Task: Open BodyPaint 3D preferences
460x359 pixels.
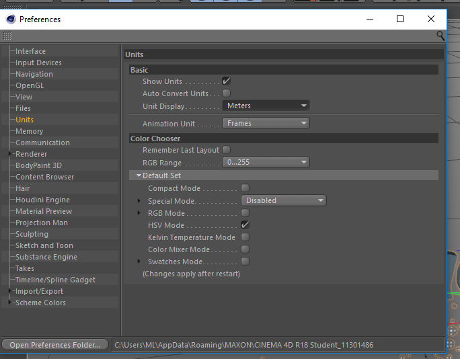Action: coord(38,165)
